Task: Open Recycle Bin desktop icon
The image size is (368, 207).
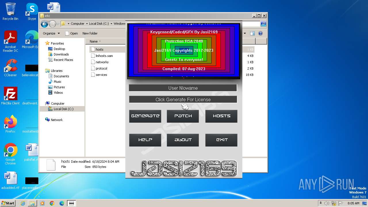Action: tap(10, 11)
